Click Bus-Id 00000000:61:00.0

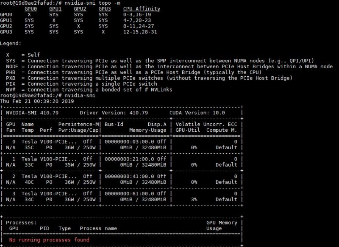[129, 194]
